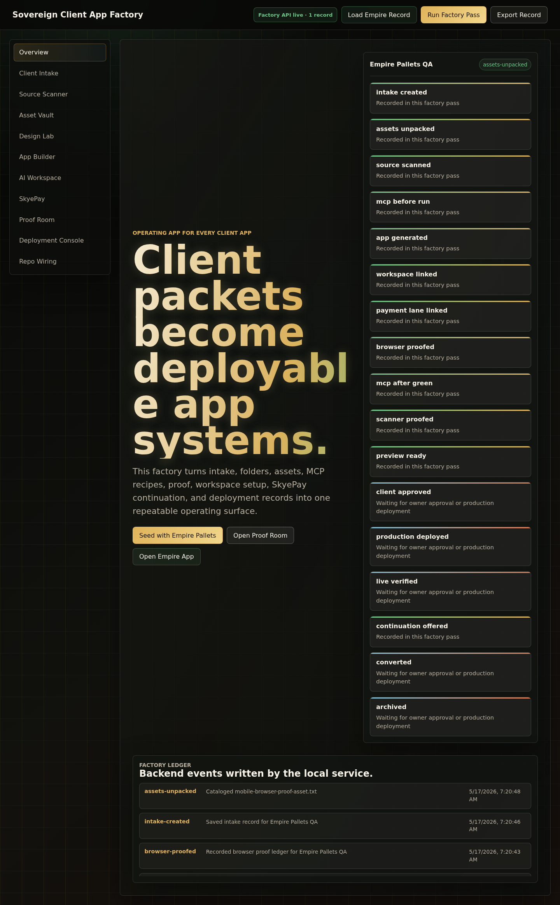Screen dimensions: 560x905
Task: Select Repo Wiring
Action: pos(60,262)
